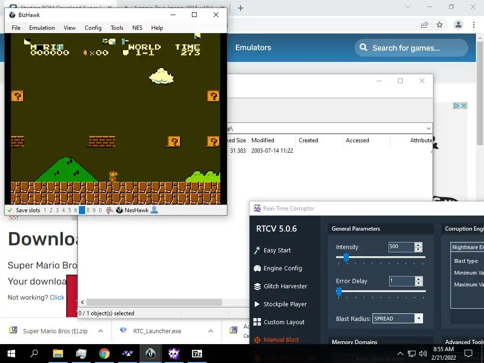Expand options for RTC_Launcher.exe download
484x363 pixels.
point(211,331)
